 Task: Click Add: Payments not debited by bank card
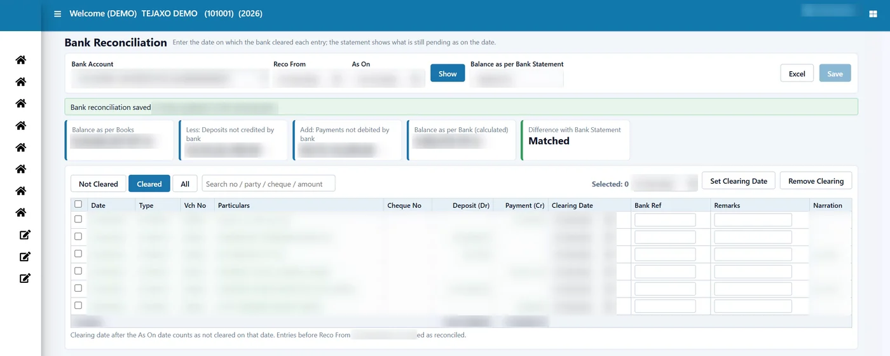(347, 140)
